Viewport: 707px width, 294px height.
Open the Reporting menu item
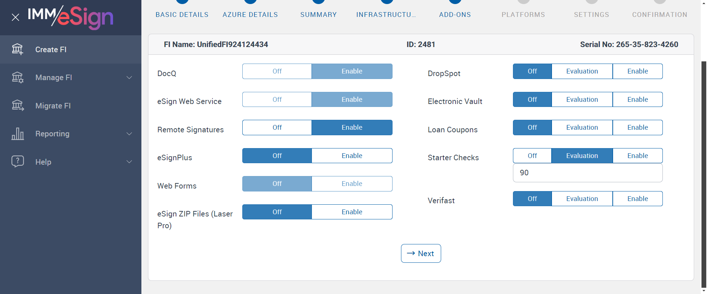pos(71,134)
